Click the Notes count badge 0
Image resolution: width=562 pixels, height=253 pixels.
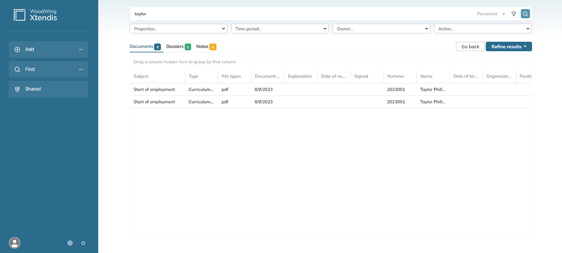(213, 47)
